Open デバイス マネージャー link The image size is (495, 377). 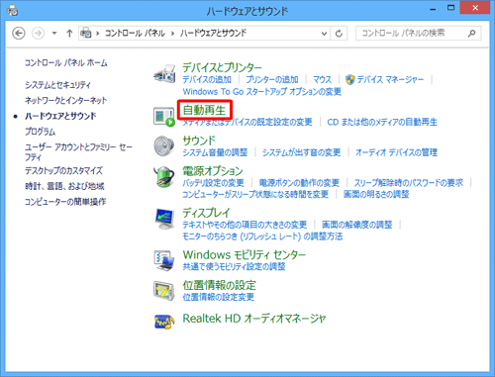pos(390,79)
